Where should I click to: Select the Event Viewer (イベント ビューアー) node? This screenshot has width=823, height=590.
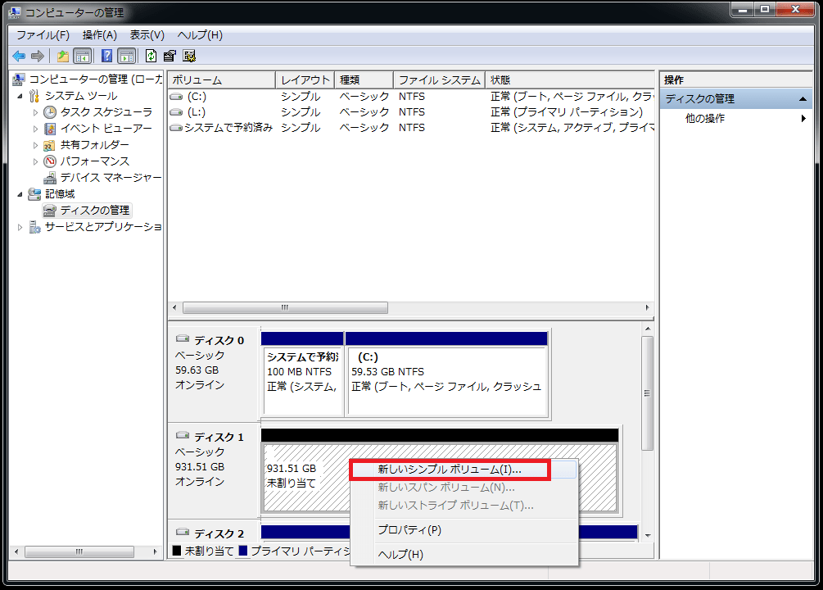pos(106,128)
